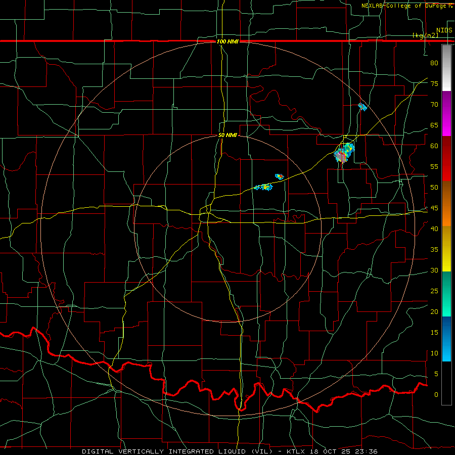
Task: Select the orange-brown segment of the color scale
Action: click(x=446, y=203)
